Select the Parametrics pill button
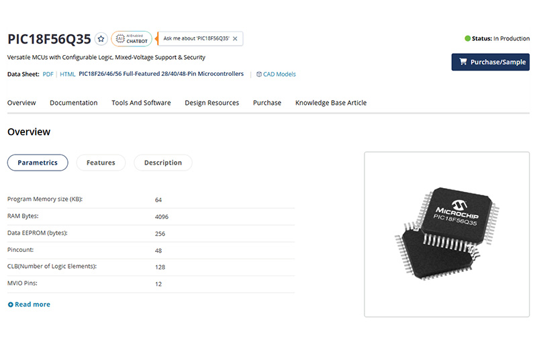This screenshot has height=350, width=537. 38,163
